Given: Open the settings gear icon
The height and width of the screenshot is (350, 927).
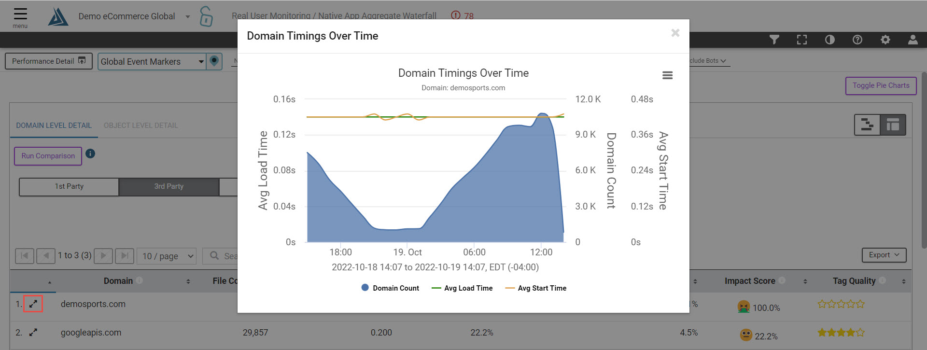Looking at the screenshot, I should coord(885,40).
